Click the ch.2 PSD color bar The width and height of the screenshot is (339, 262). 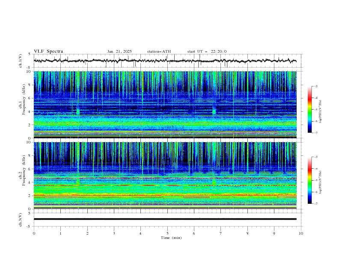tap(310, 180)
